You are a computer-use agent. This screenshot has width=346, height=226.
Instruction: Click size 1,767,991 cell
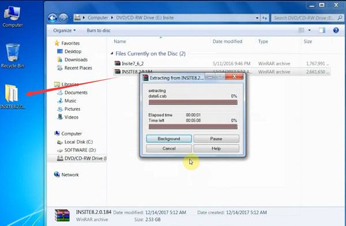317,64
